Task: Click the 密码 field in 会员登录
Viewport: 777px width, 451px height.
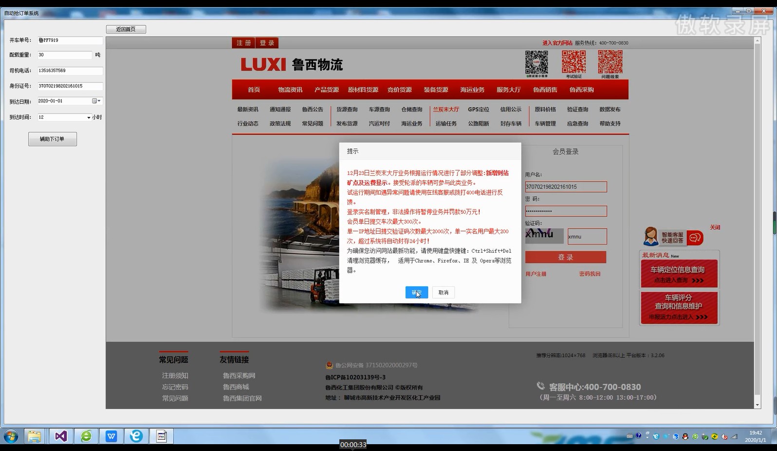Action: pyautogui.click(x=566, y=211)
